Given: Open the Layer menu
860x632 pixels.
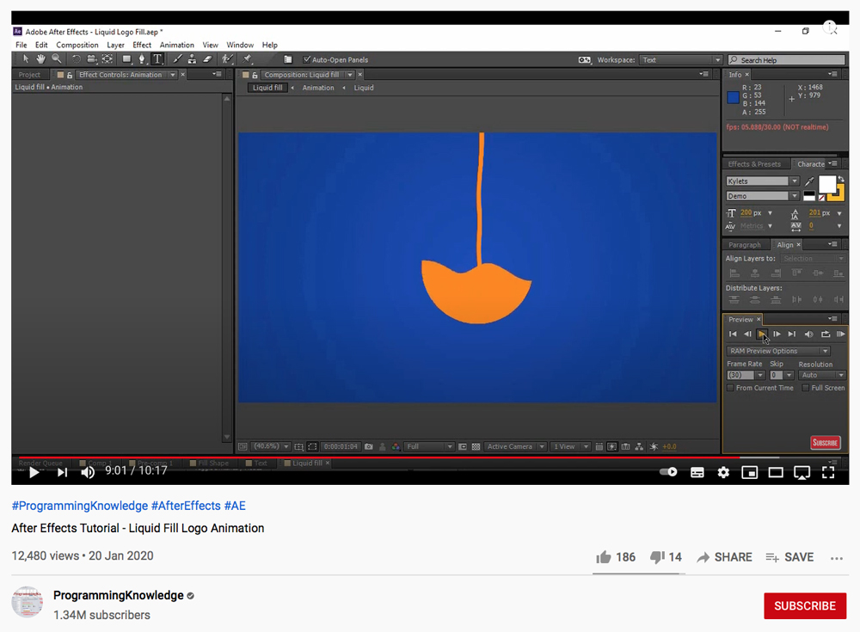Looking at the screenshot, I should point(115,45).
